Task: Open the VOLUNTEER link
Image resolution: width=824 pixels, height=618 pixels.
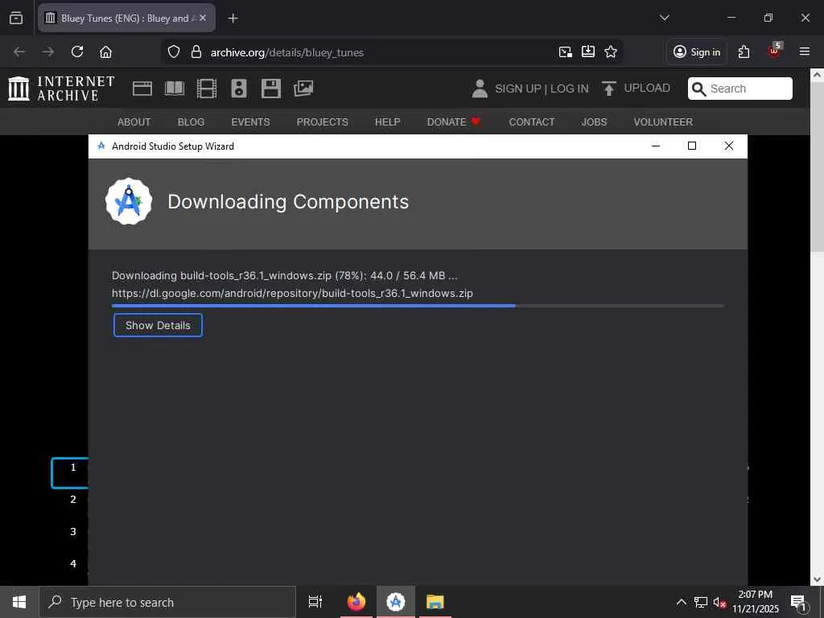Action: tap(663, 122)
